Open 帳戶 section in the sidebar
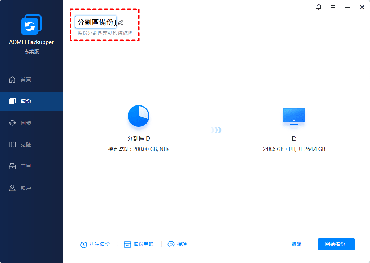This screenshot has height=263, width=370. 31,188
